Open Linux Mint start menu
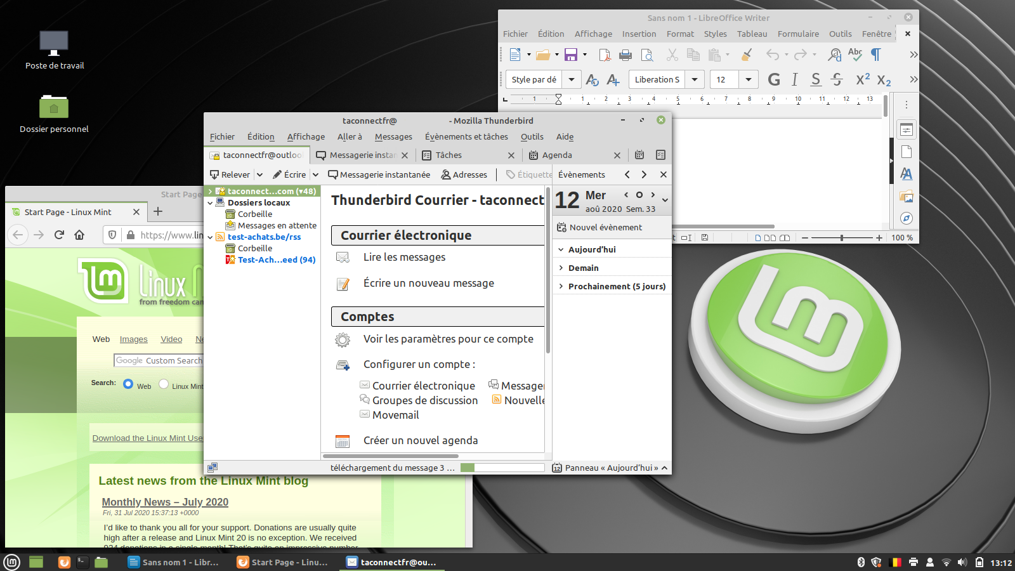Viewport: 1015px width, 571px height. pos(11,562)
